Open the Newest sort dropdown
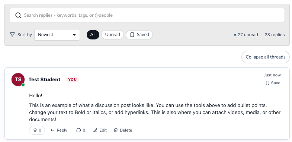The image size is (292, 142). click(x=57, y=35)
